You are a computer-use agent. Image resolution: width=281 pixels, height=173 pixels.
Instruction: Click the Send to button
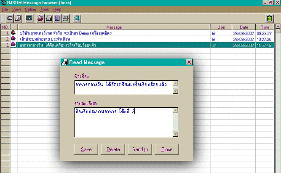[x=140, y=149]
